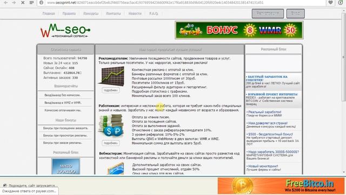Screen dimensions: 346x195
Task: Click the Бонус WMR banner
Action: [239, 30]
